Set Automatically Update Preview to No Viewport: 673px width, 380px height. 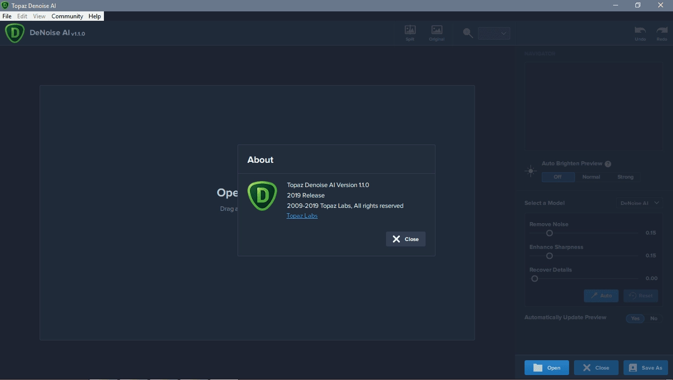[x=654, y=318]
